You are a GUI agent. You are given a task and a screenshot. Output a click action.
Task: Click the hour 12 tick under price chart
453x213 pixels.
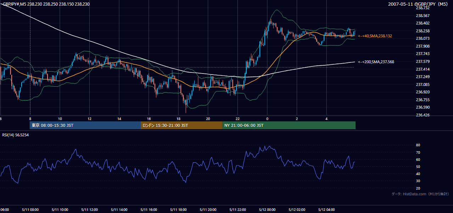click(x=89, y=119)
